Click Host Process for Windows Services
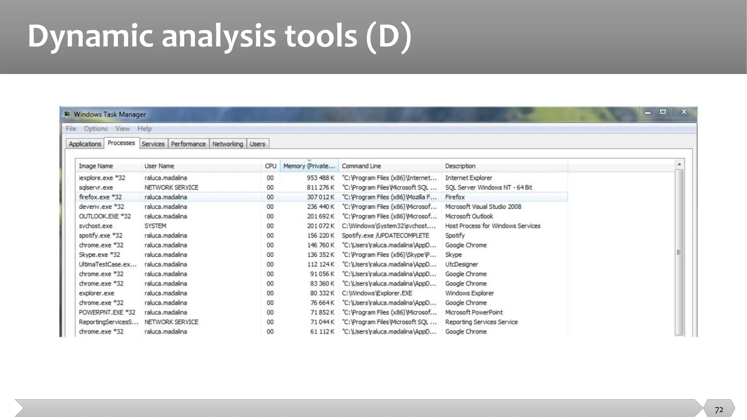747x420 pixels. click(x=493, y=226)
